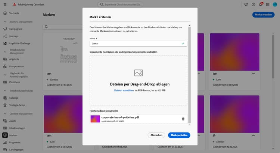280x153 pixels.
Task: Collapse the Journey-Management section
Action: coord(5,22)
